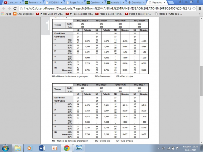Open the 'Passo a passo Flor d...' bookmark

(109, 14)
